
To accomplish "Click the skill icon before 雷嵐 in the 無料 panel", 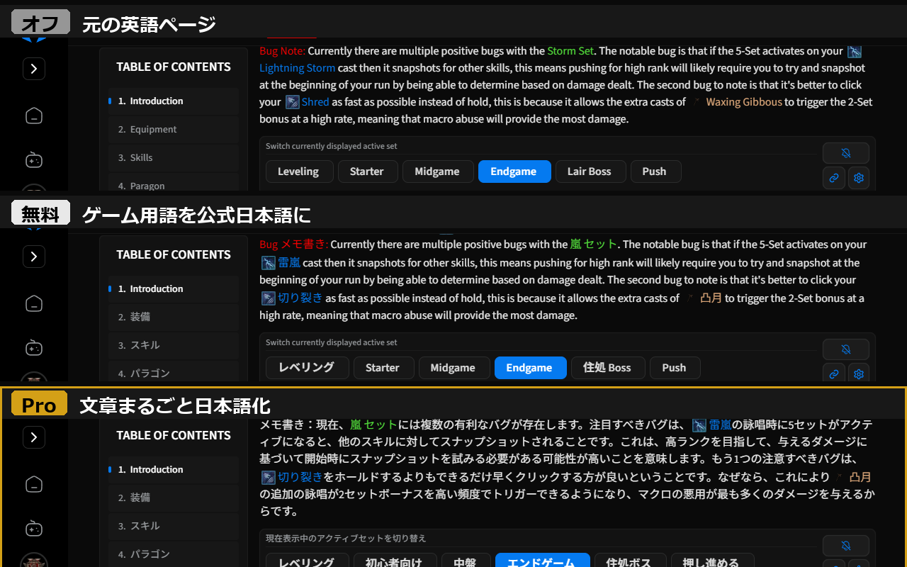I will click(x=268, y=263).
